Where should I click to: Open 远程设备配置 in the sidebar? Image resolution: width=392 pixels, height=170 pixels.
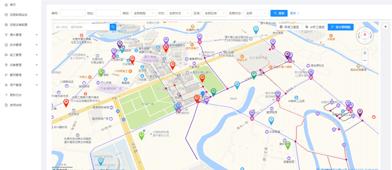18,25
